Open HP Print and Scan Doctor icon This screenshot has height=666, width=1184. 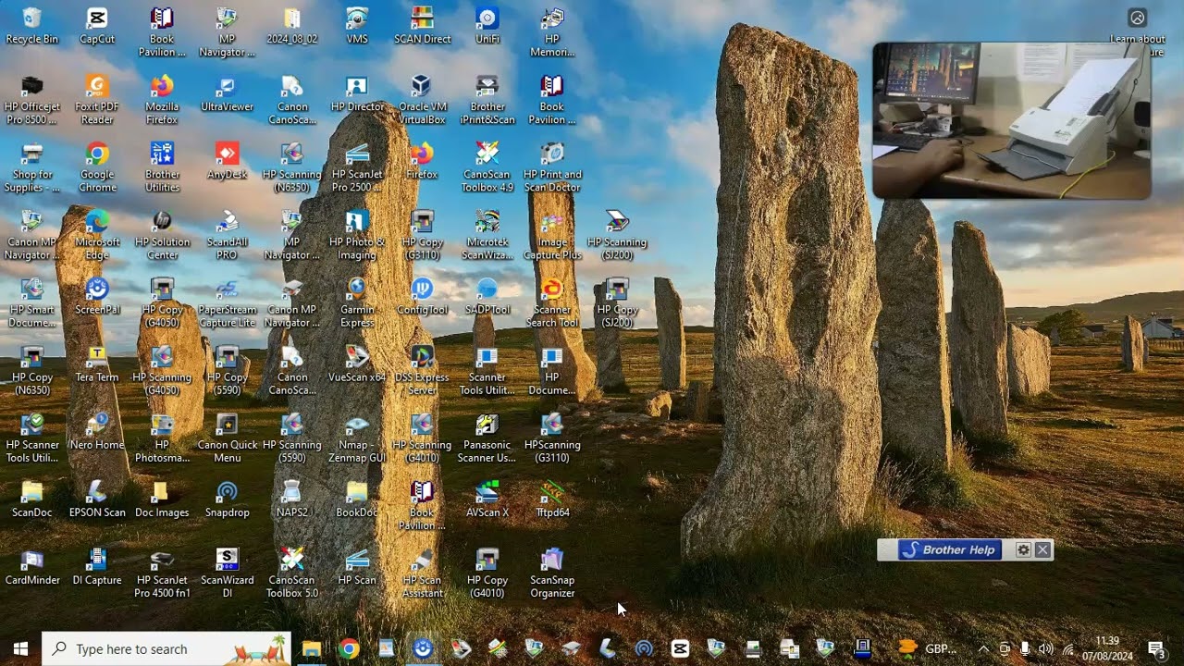(x=552, y=167)
